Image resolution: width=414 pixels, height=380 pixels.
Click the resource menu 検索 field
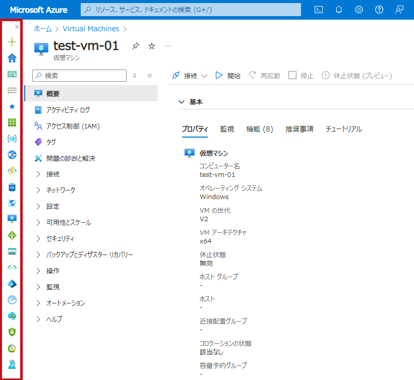click(80, 76)
